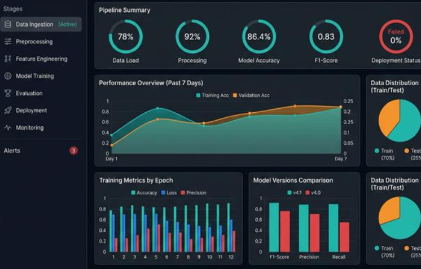The height and width of the screenshot is (269, 421).
Task: Click the Preprocessing sliders icon
Action: point(8,42)
